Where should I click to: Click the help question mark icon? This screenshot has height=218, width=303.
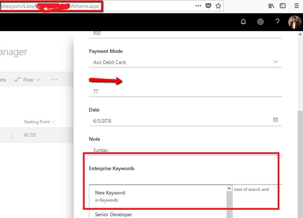pos(277,22)
